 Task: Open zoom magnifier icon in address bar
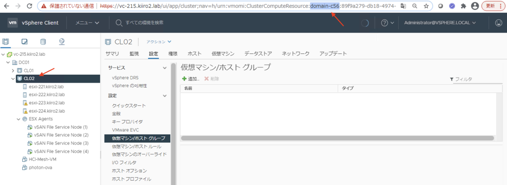pos(414,6)
